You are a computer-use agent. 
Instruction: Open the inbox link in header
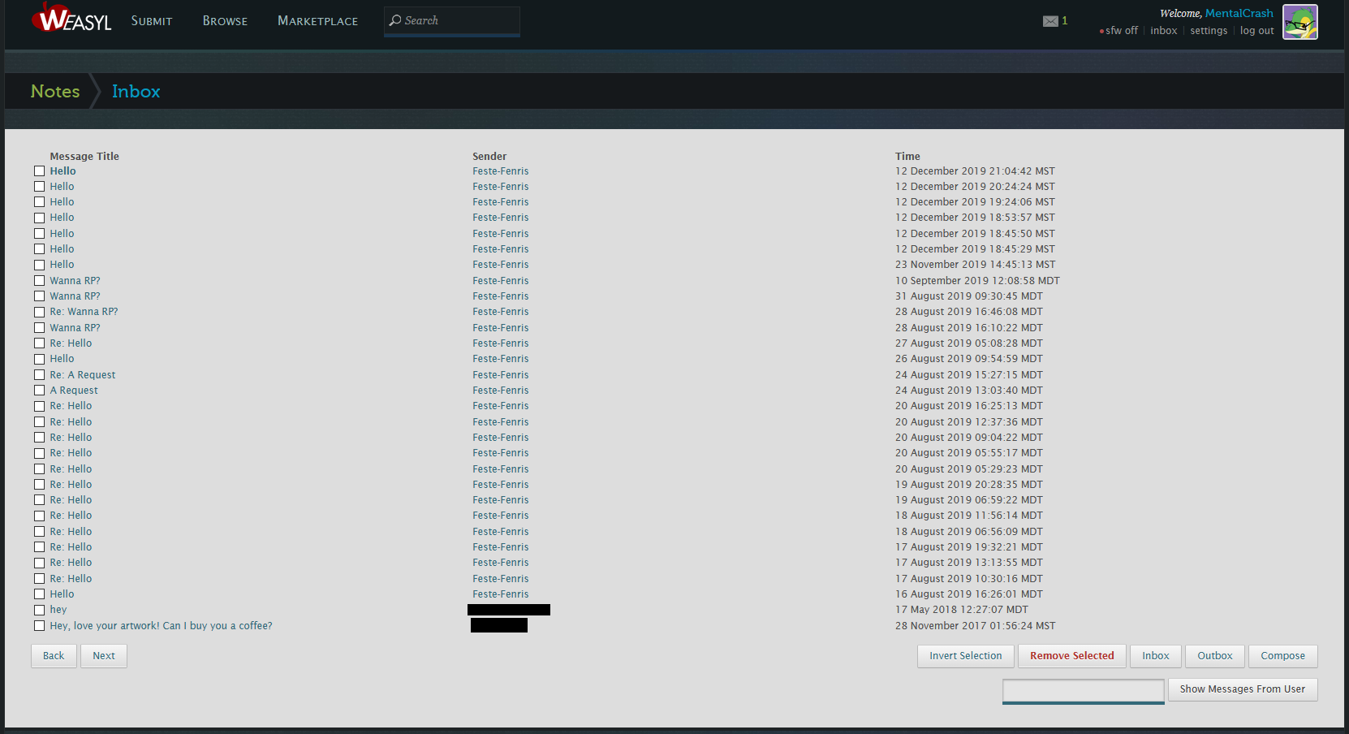[1163, 31]
